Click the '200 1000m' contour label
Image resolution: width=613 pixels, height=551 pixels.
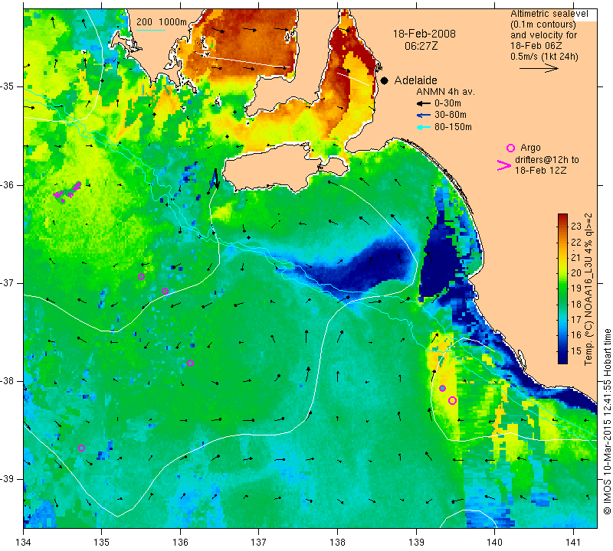coord(162,22)
